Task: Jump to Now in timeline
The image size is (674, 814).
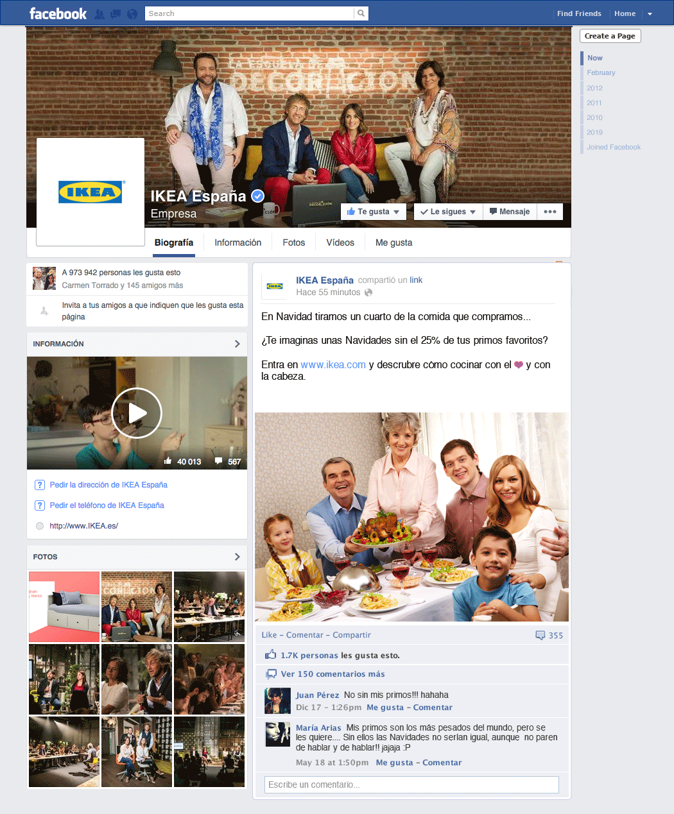Action: pyautogui.click(x=595, y=58)
